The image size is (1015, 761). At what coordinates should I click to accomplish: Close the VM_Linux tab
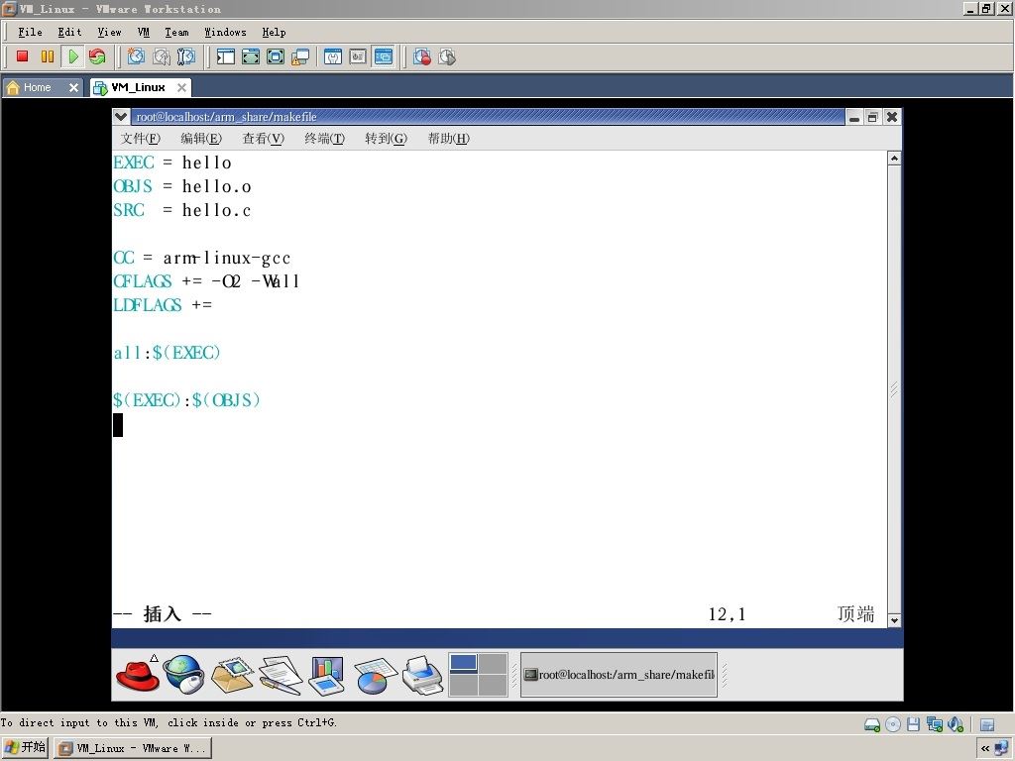[182, 87]
